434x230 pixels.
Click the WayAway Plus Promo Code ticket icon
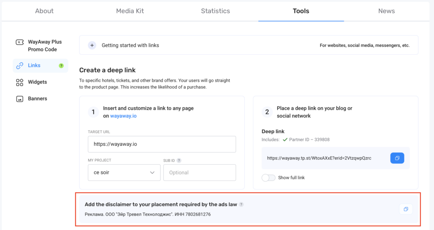tap(19, 42)
